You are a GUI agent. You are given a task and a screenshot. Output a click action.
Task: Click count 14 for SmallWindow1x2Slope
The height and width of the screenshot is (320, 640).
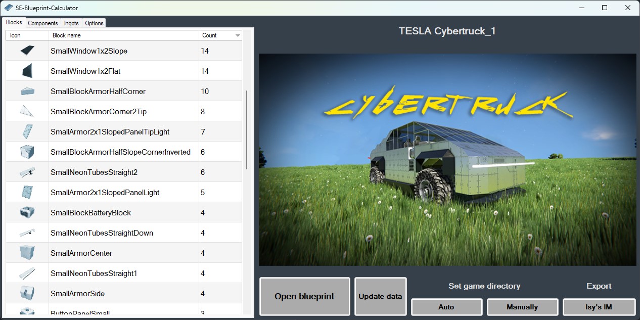click(x=205, y=51)
